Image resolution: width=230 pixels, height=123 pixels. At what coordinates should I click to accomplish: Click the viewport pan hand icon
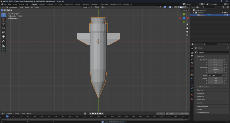tap(187, 28)
